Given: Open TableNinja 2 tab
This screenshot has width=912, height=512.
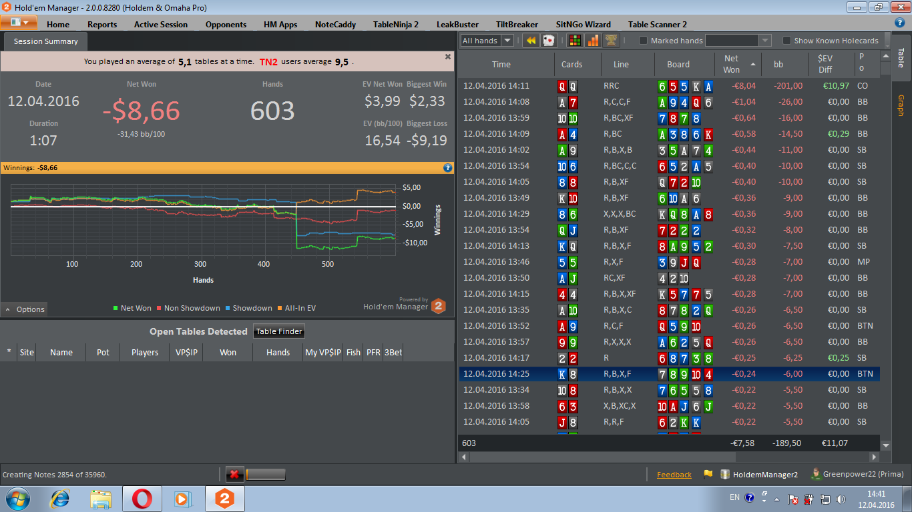Looking at the screenshot, I should point(396,25).
